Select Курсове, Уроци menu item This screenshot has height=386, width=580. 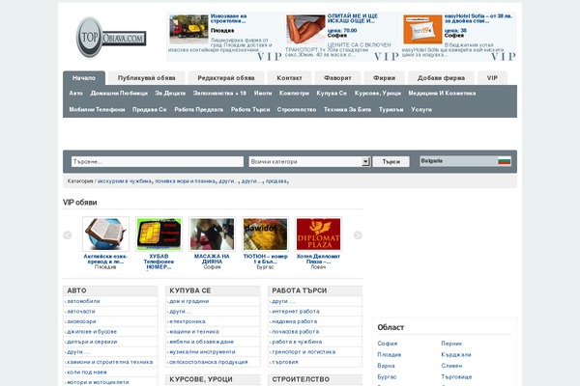point(378,93)
